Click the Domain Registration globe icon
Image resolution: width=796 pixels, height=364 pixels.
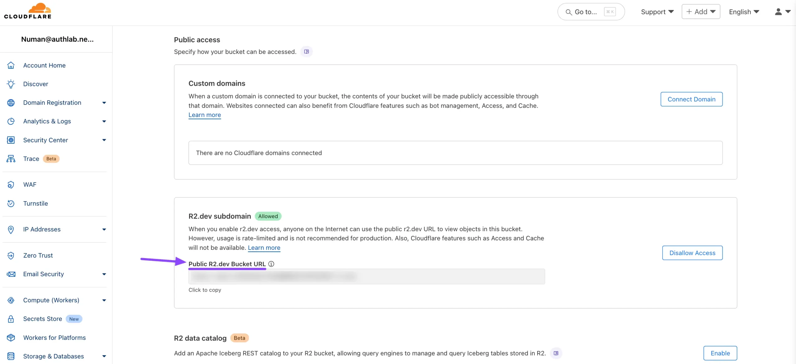click(x=11, y=102)
